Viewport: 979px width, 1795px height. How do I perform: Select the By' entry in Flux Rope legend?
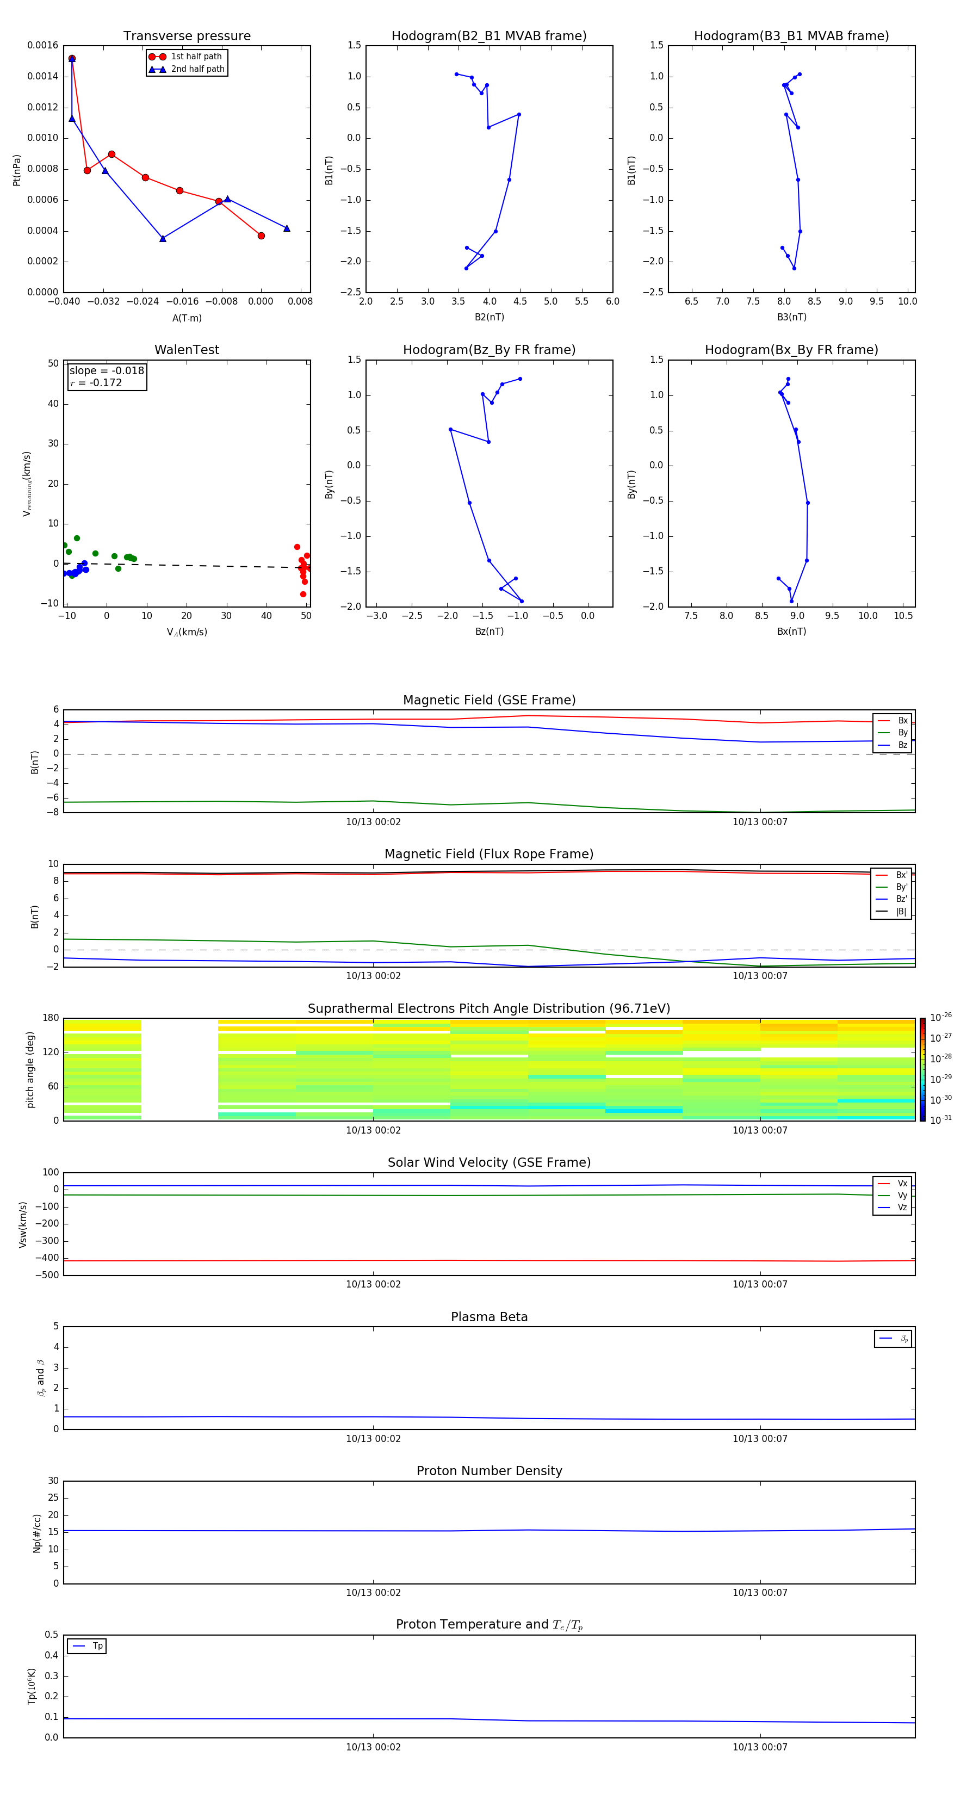tap(892, 887)
